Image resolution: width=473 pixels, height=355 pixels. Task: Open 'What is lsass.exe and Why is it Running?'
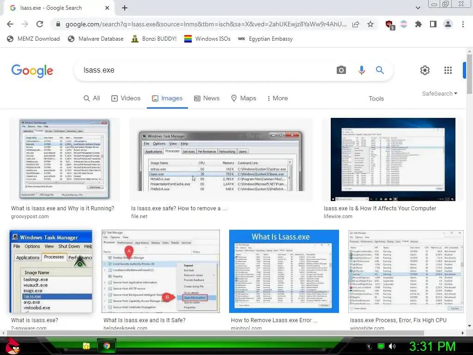click(63, 208)
